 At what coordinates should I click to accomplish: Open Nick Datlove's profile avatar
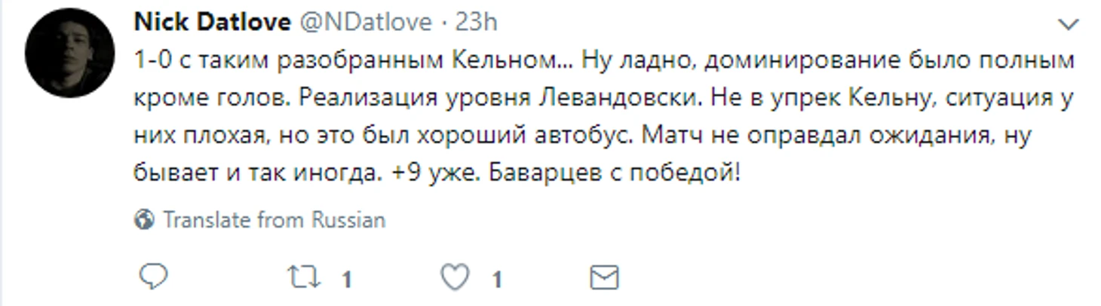pos(69,53)
